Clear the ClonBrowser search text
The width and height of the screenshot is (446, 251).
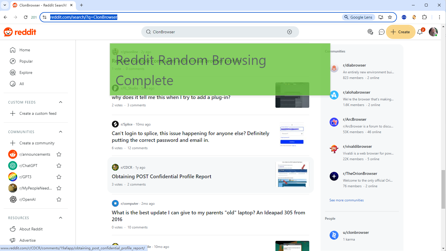click(290, 32)
